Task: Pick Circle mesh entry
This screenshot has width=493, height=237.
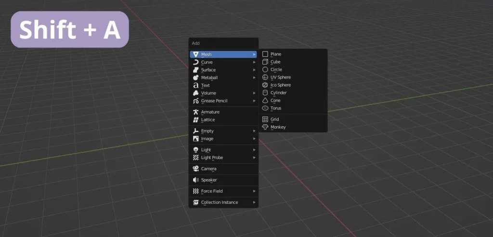Action: click(x=293, y=69)
